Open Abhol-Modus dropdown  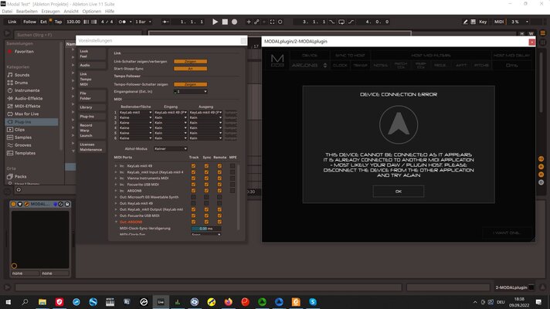[171, 149]
